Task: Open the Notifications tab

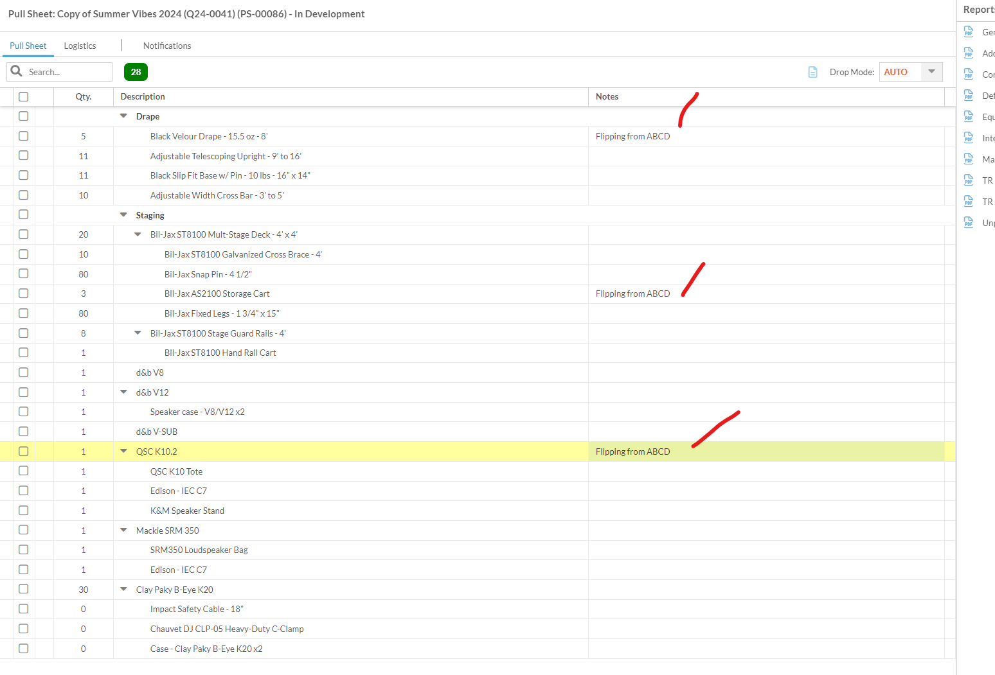Action: click(167, 46)
